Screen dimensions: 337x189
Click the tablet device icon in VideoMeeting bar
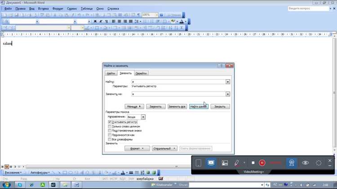coord(198,163)
